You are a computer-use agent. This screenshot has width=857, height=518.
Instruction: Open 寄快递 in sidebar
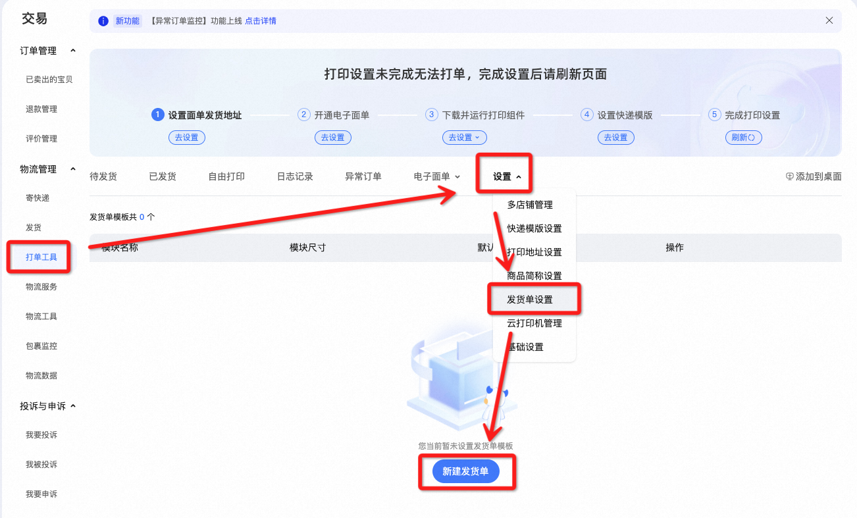coord(38,198)
